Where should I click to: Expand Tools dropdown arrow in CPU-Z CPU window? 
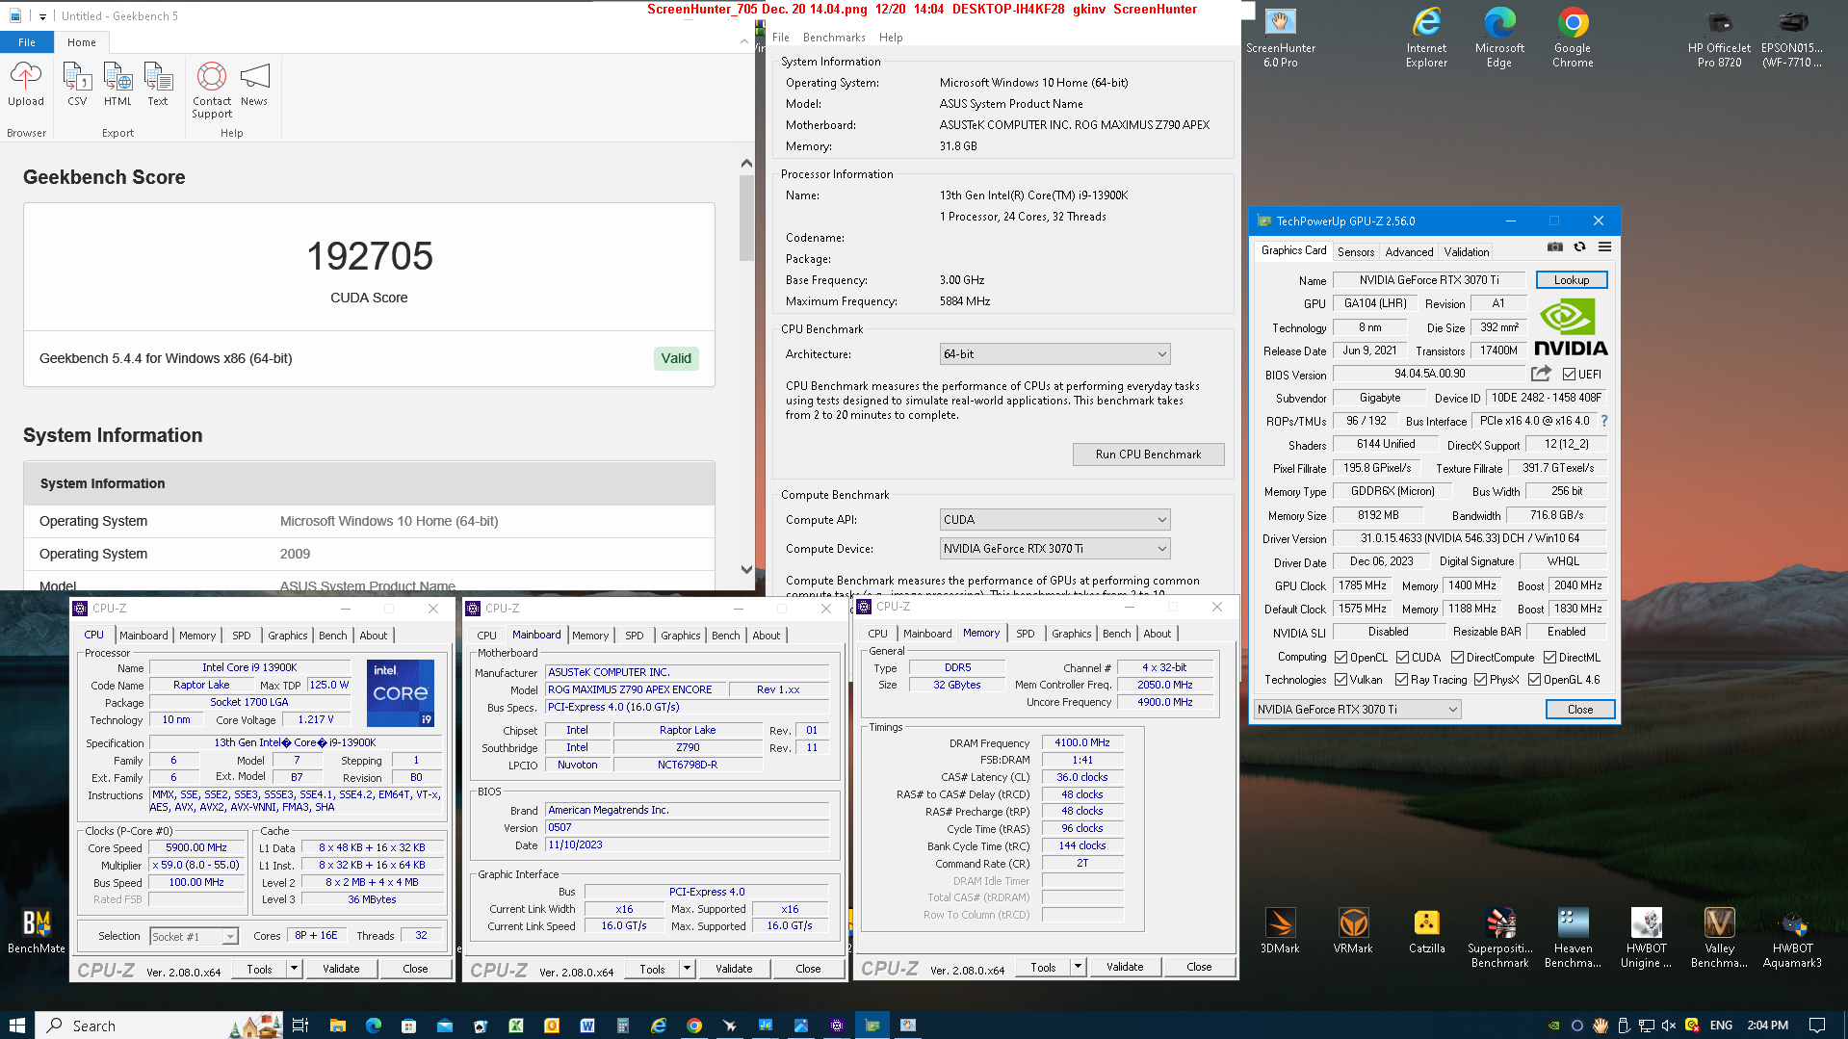294,969
